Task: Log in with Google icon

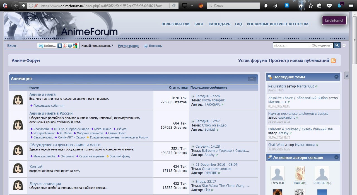Action: (x=75, y=46)
